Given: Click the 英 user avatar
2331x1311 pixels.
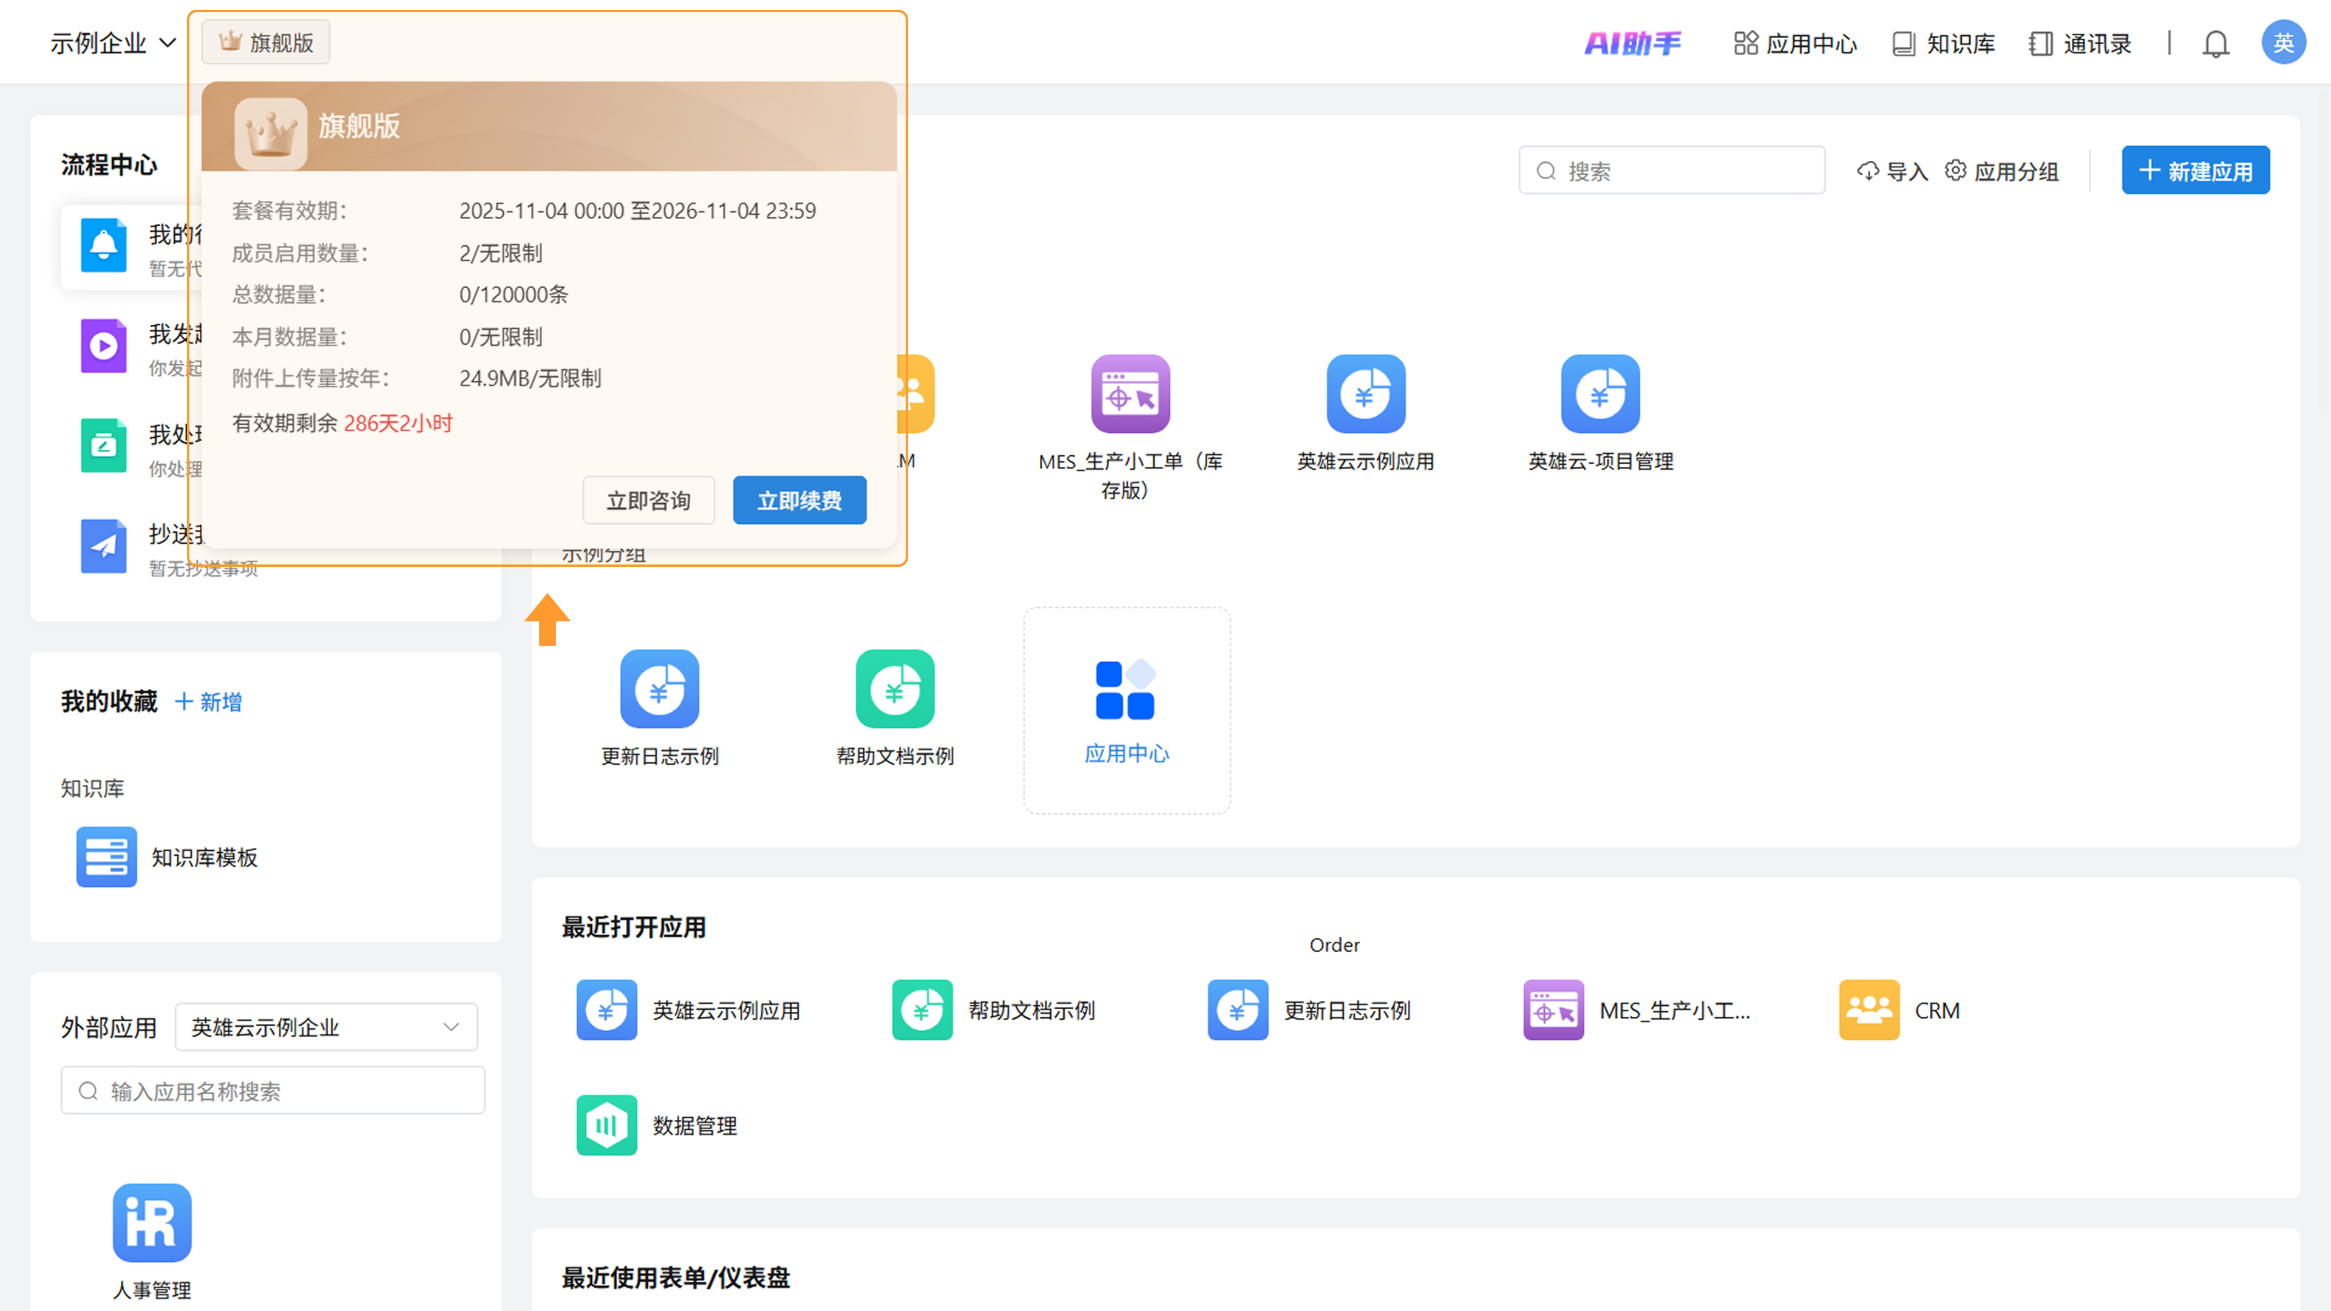Looking at the screenshot, I should pyautogui.click(x=2282, y=42).
